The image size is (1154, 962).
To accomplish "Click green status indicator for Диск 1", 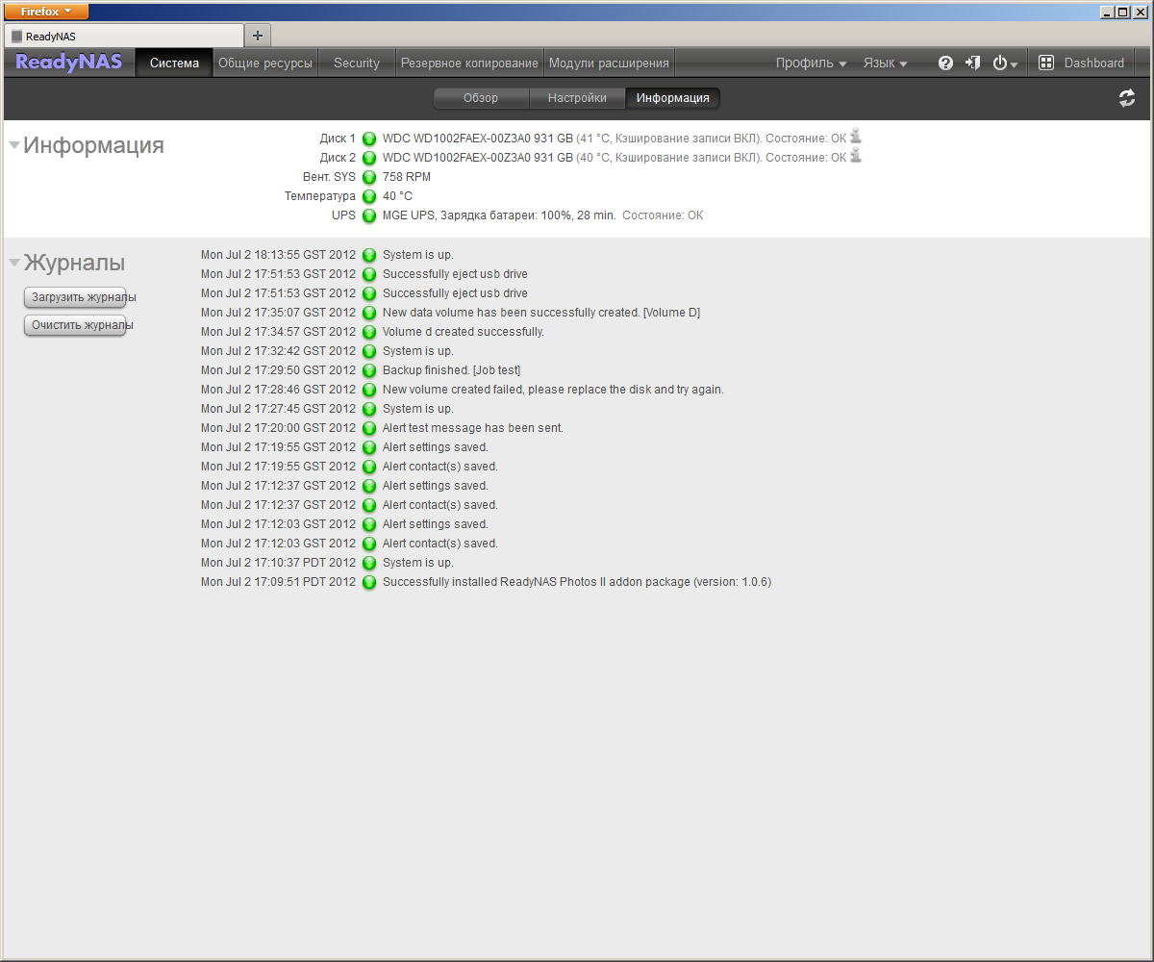I will (x=369, y=139).
